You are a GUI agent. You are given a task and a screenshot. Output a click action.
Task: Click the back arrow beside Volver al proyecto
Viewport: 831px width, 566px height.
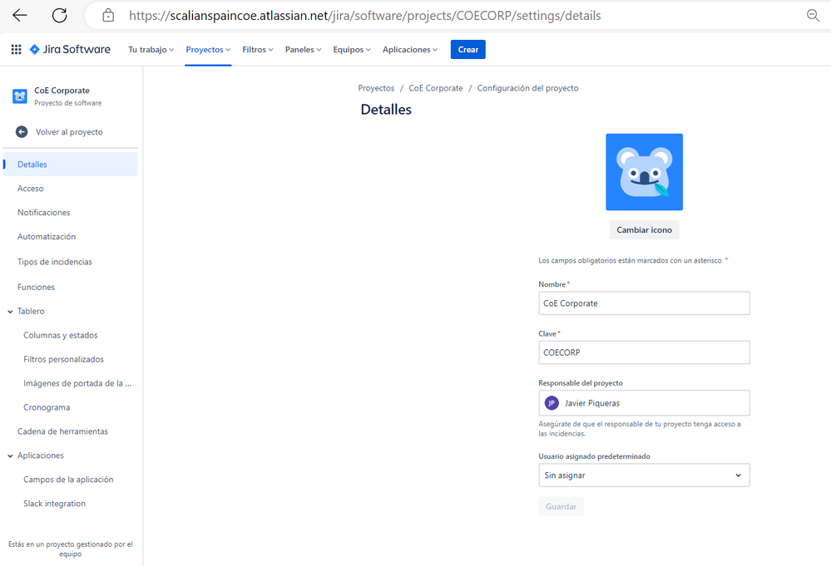pos(22,132)
